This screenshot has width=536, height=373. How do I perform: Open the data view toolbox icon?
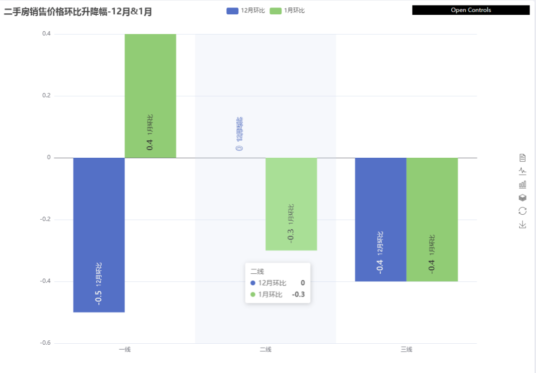click(522, 157)
